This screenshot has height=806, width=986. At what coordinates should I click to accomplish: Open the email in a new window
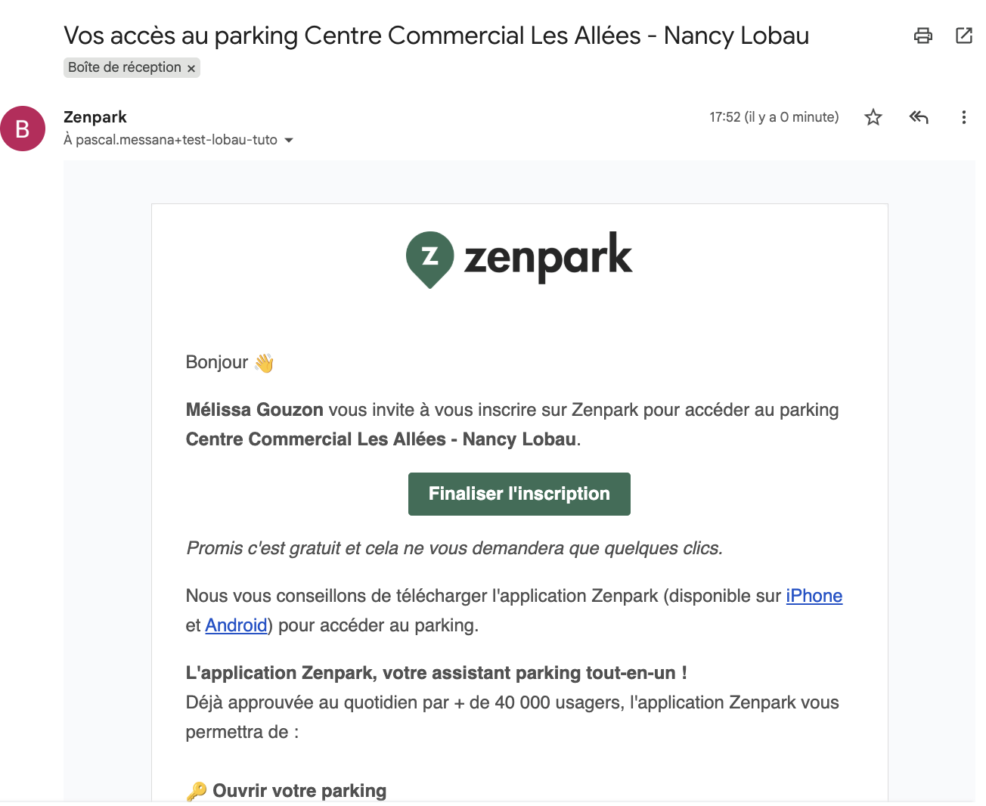coord(964,36)
